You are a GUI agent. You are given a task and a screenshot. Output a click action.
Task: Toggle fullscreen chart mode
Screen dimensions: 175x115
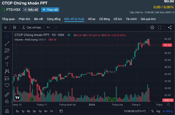160,28
